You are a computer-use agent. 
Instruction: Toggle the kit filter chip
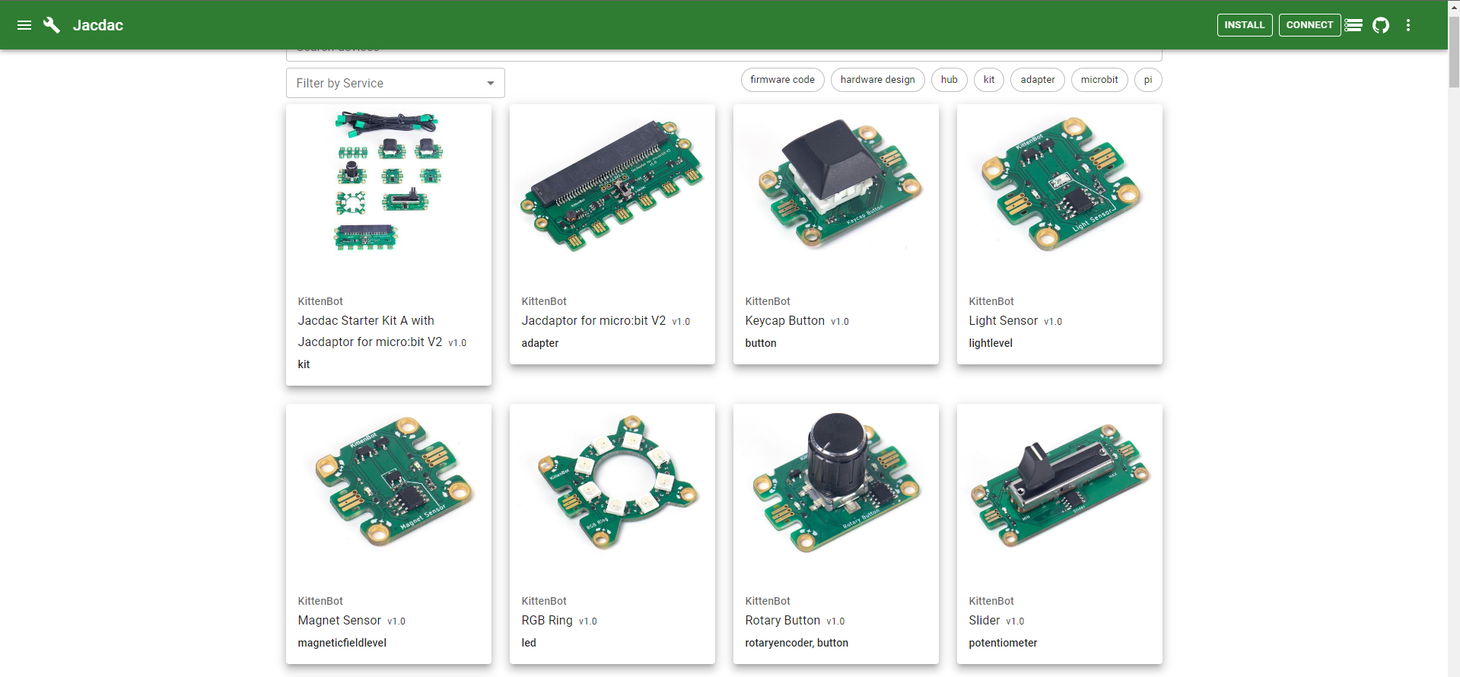988,80
